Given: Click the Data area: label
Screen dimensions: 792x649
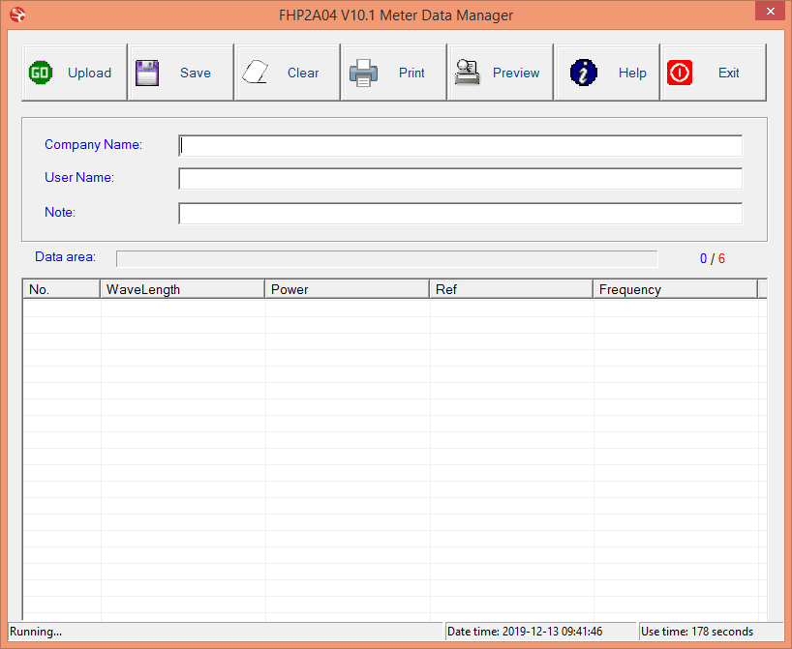Looking at the screenshot, I should click(x=65, y=257).
